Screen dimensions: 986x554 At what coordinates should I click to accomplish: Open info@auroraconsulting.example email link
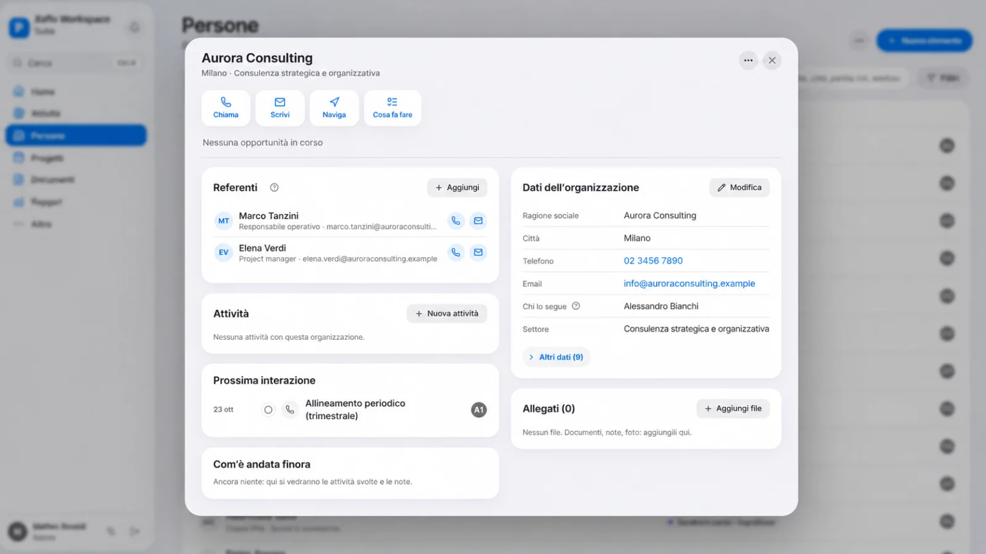click(x=689, y=283)
